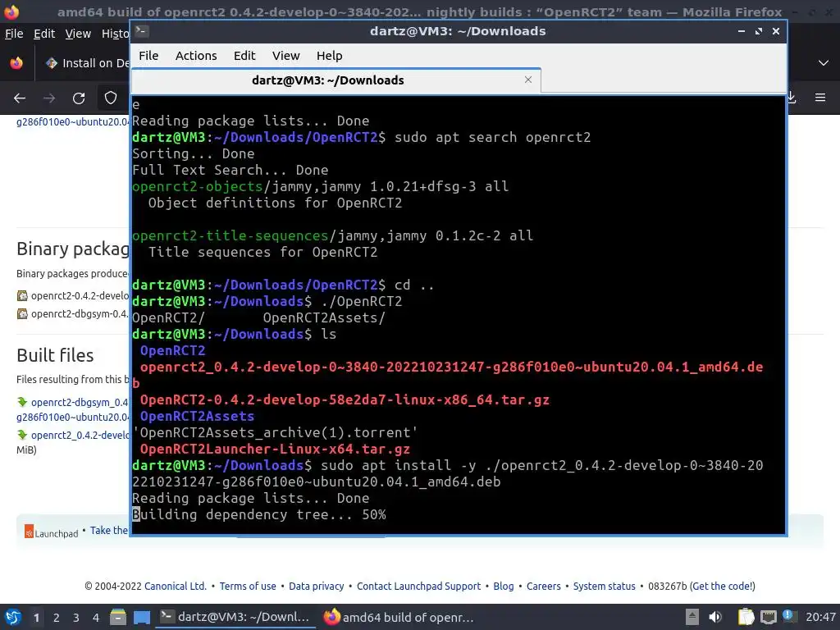Click the terminal window menu icon in title bar
The height and width of the screenshot is (630, 840).
(141, 31)
